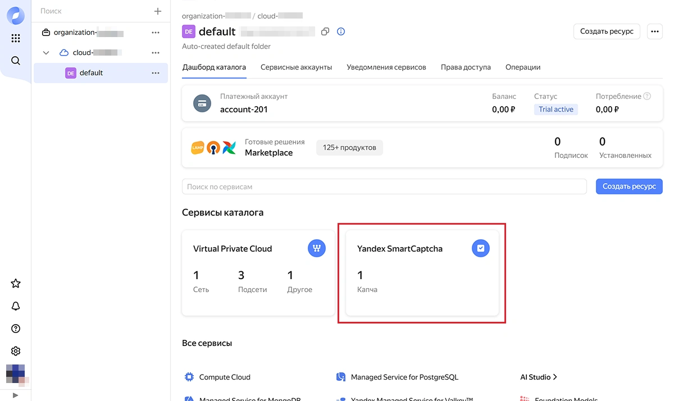The width and height of the screenshot is (674, 401).
Task: Click the orange keyhole Marketplace icon
Action: 213,148
